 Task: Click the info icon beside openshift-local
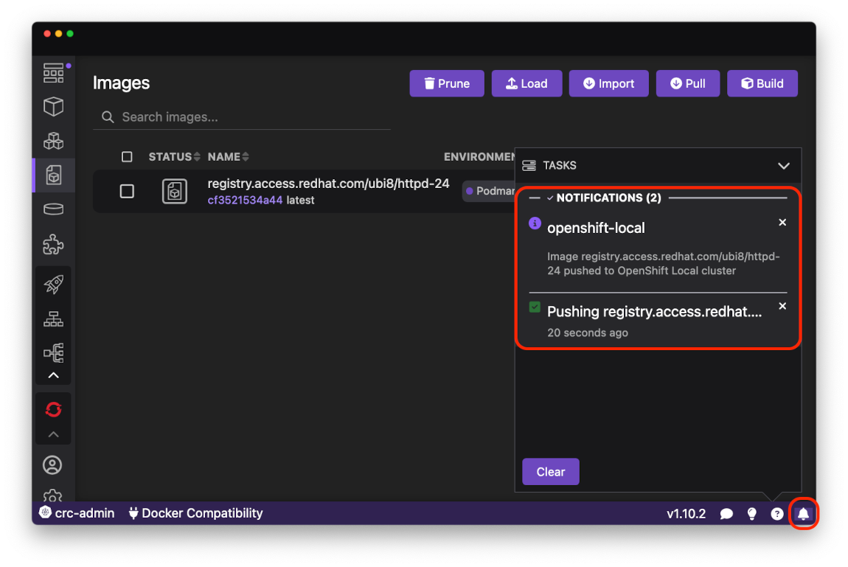coord(535,223)
